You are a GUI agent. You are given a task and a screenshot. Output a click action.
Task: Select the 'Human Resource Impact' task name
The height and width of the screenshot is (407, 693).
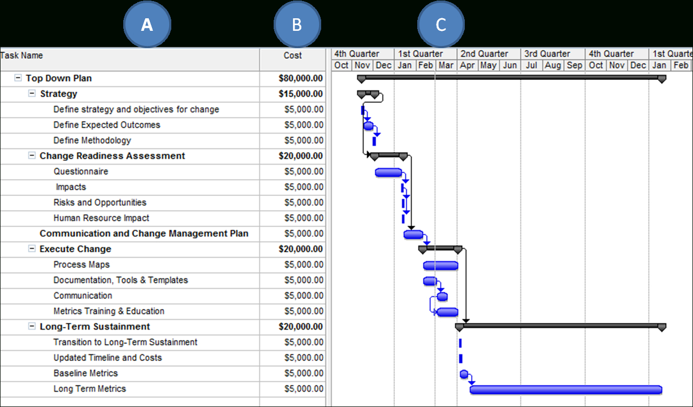click(x=101, y=218)
